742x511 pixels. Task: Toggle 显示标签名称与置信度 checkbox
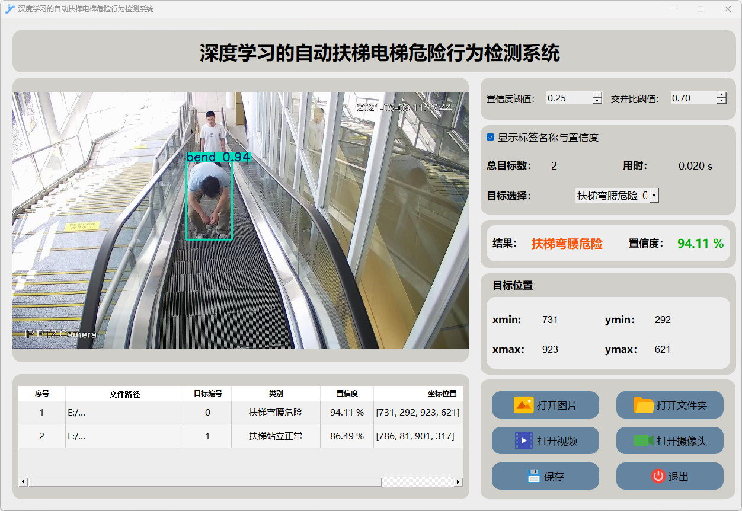click(491, 138)
